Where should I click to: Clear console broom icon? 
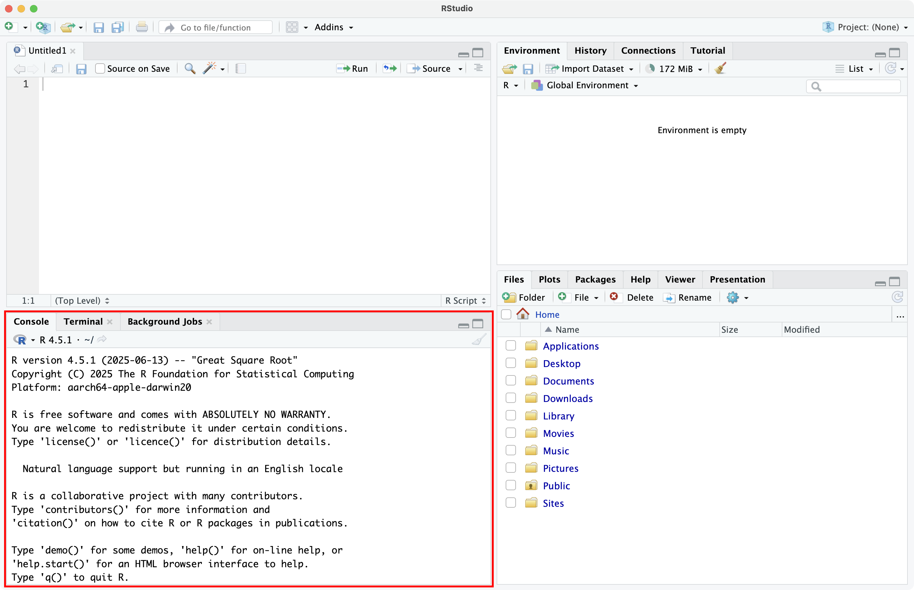[479, 340]
